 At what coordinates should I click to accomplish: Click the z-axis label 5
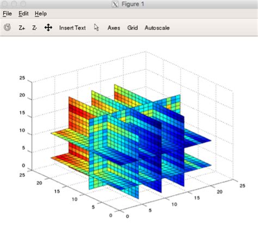coord(23,148)
